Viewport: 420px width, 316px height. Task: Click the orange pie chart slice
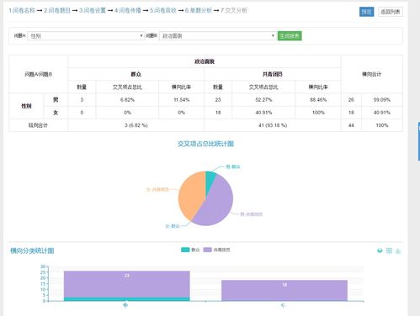pyautogui.click(x=191, y=193)
